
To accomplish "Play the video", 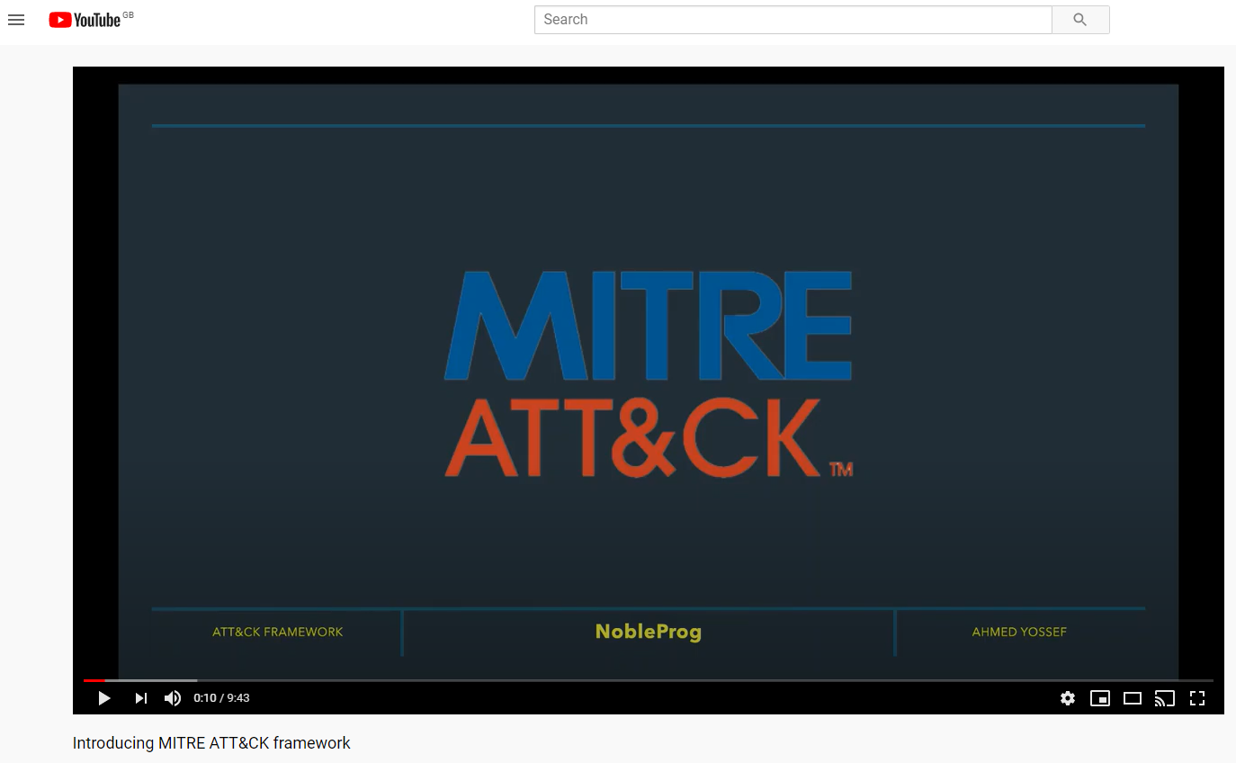I will coord(104,698).
